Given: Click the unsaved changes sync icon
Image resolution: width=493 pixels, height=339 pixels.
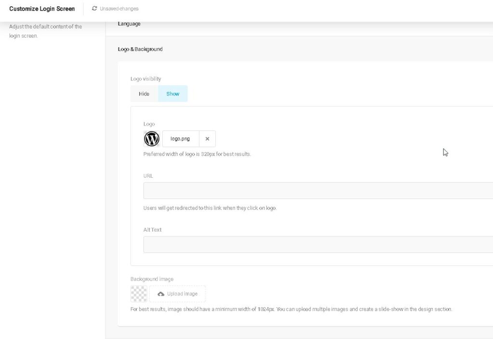Looking at the screenshot, I should tap(94, 9).
